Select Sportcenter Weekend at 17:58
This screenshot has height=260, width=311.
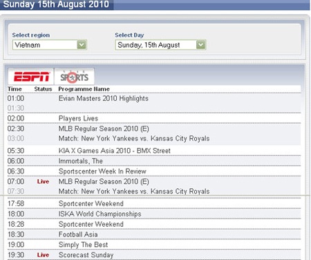[91, 203]
